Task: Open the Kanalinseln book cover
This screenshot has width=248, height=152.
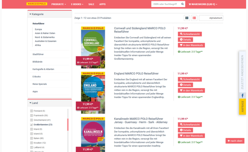Action: (93, 134)
